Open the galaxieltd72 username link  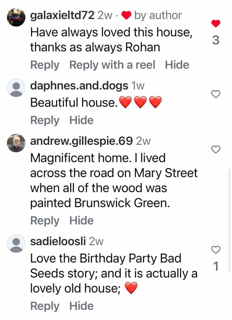tap(62, 15)
